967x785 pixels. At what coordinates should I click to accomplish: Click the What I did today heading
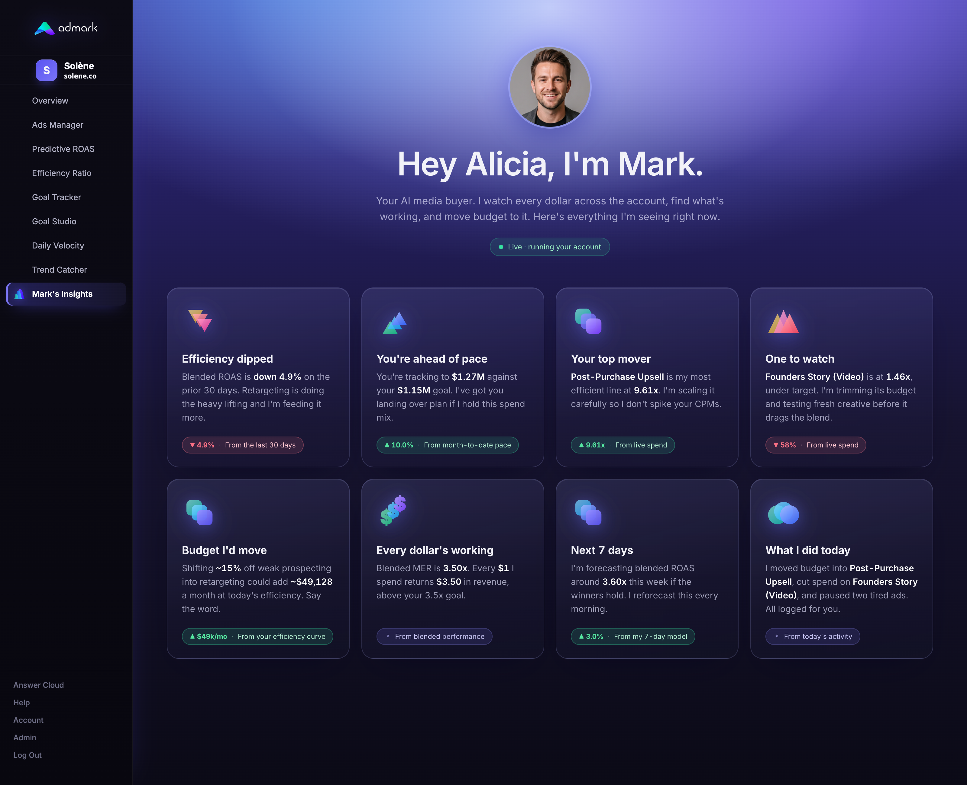[x=808, y=550]
